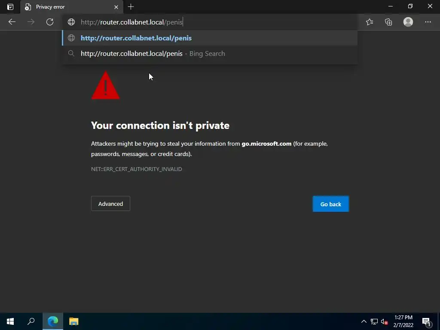
Task: Click the Advanced button
Action: tap(110, 204)
